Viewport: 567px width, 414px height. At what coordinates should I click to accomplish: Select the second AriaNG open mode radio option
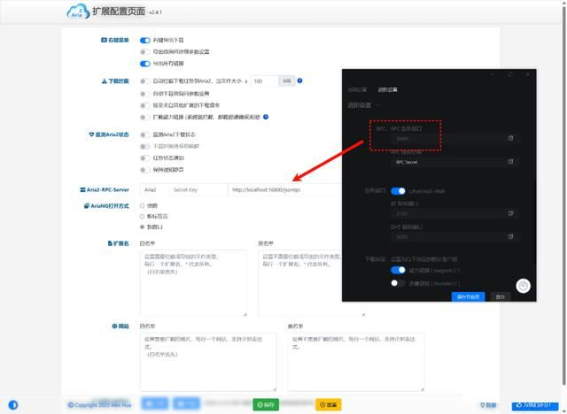(144, 216)
